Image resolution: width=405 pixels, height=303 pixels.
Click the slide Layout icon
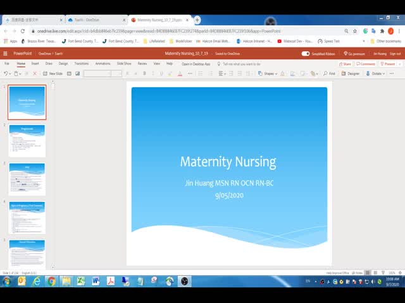point(69,74)
